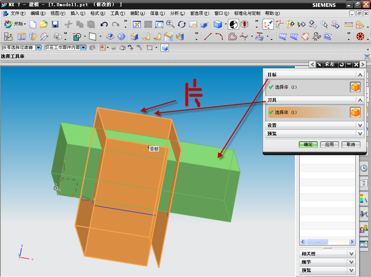The width and height of the screenshot is (371, 277).
Task: Expand the 相关性 panel
Action: [x=351, y=254]
